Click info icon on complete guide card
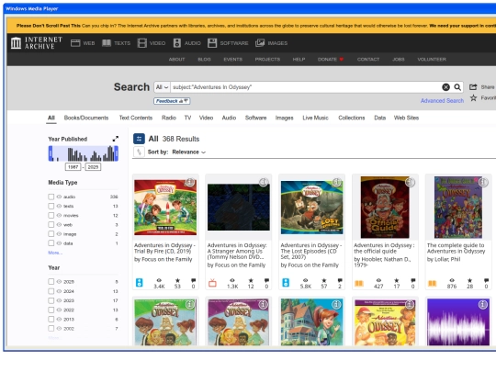This screenshot has width=496, height=372. [x=483, y=182]
